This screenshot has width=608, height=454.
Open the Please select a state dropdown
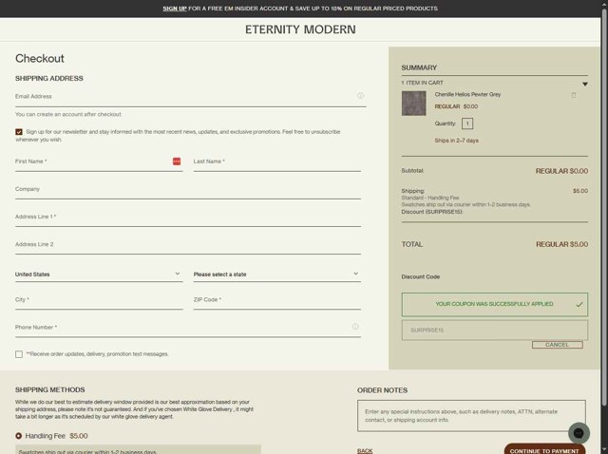tap(277, 274)
